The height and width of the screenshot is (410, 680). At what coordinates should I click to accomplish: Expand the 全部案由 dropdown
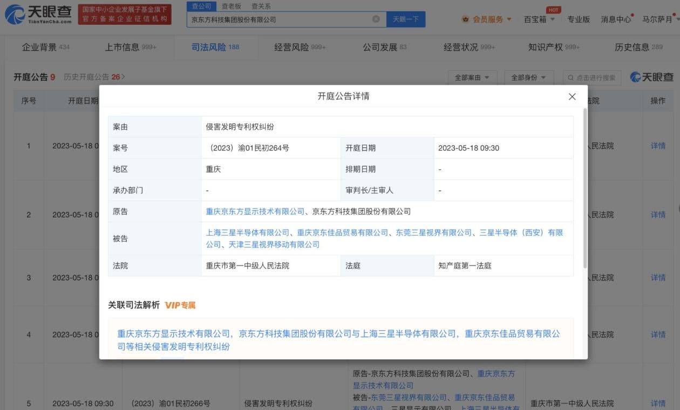tap(472, 78)
